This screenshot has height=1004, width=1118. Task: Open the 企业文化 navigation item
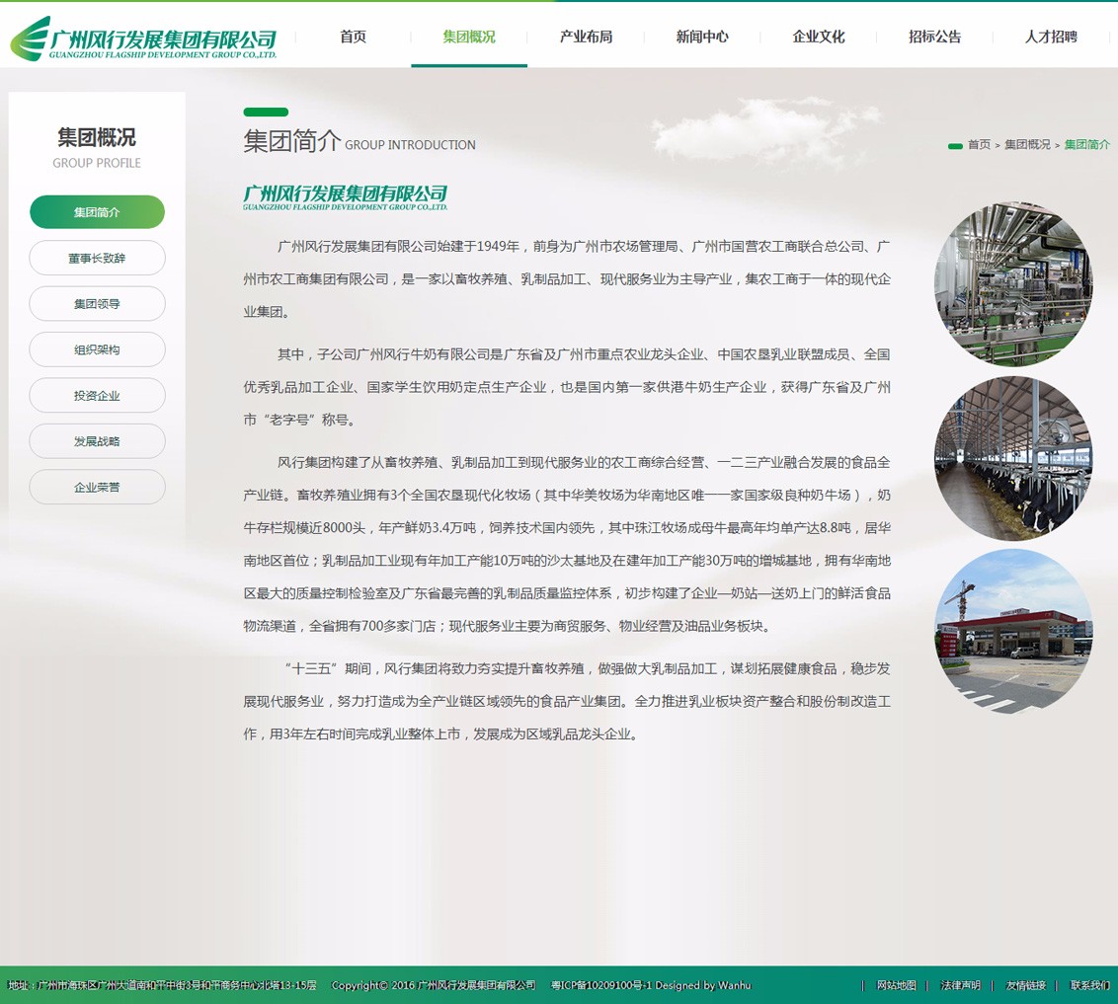pos(819,37)
